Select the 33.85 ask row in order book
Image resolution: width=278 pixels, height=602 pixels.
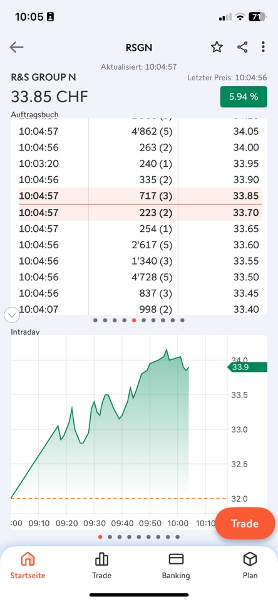click(x=140, y=196)
